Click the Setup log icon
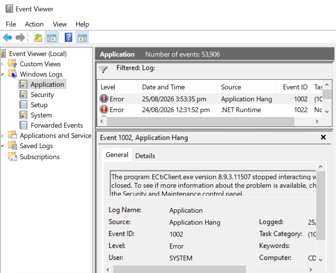This screenshot has height=273, width=336. tap(23, 105)
